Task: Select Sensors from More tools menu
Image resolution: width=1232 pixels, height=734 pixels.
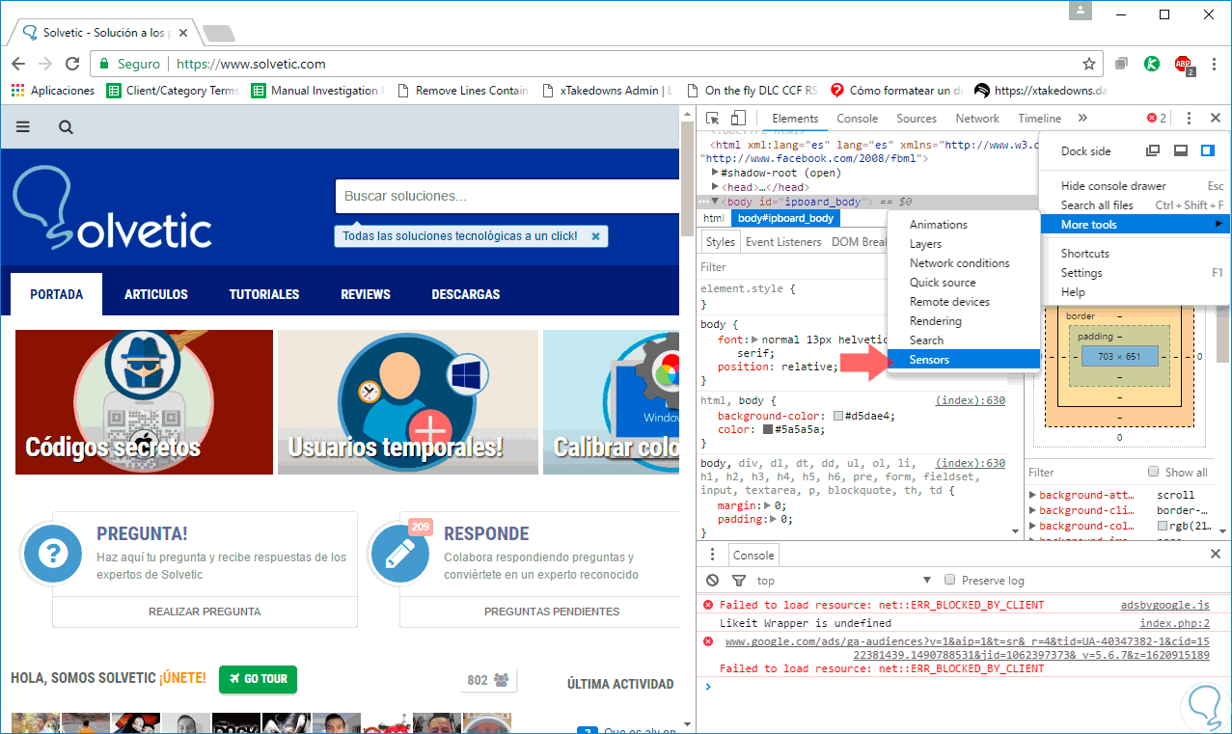Action: tap(963, 360)
